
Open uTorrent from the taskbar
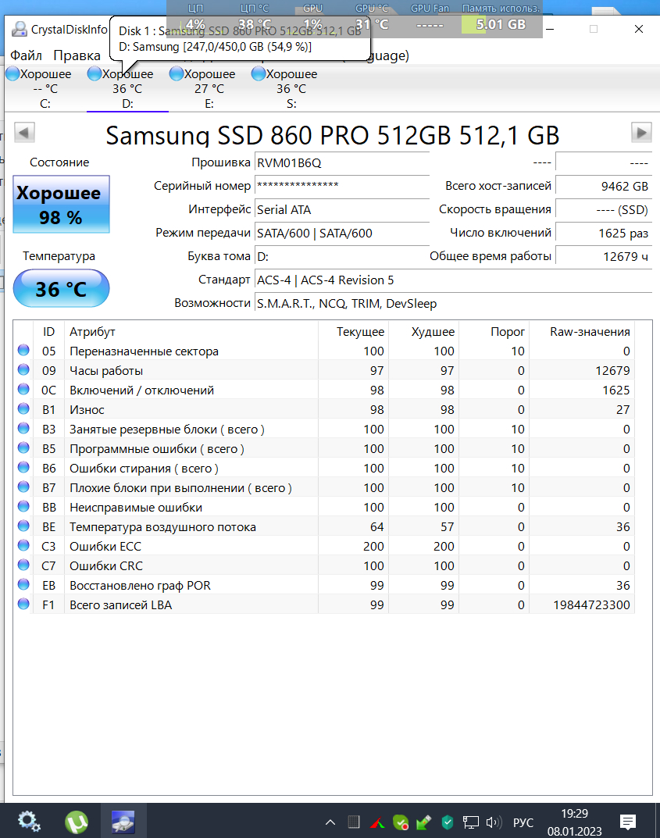76,821
